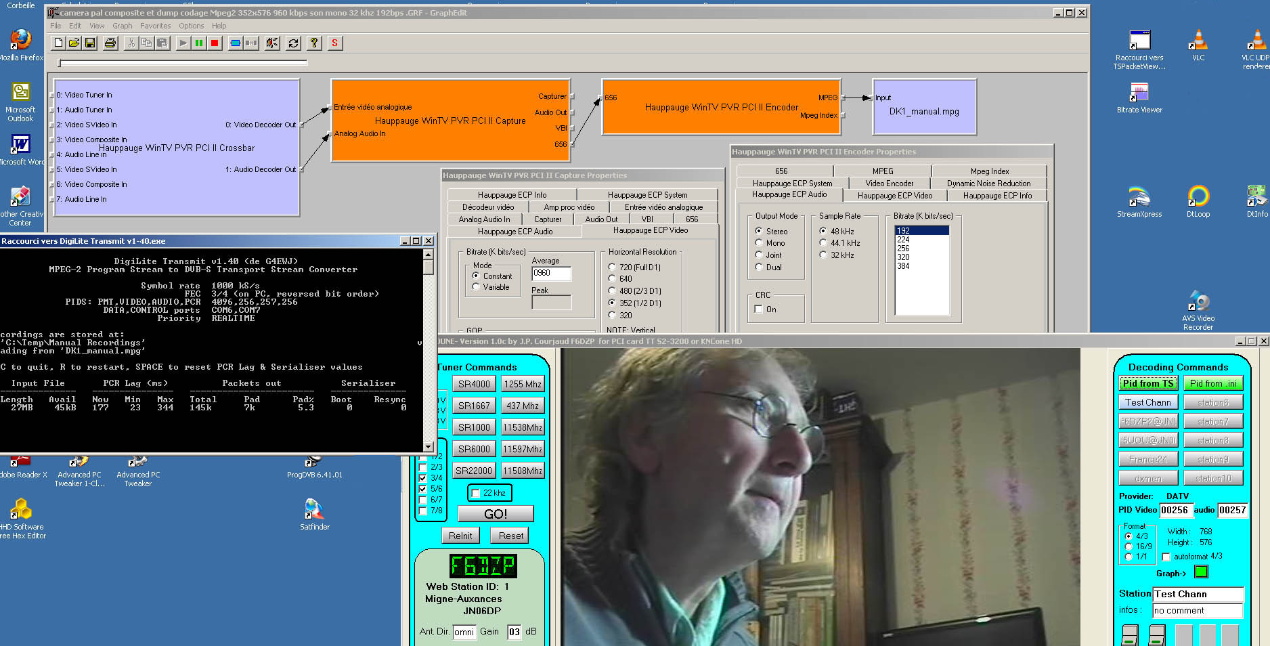Open the Graph menu in GraphEdit
This screenshot has width=1270, height=646.
[x=122, y=26]
